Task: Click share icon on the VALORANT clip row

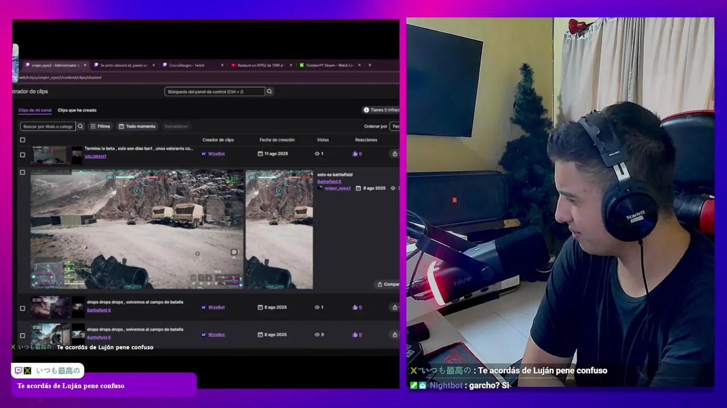Action: tap(395, 154)
